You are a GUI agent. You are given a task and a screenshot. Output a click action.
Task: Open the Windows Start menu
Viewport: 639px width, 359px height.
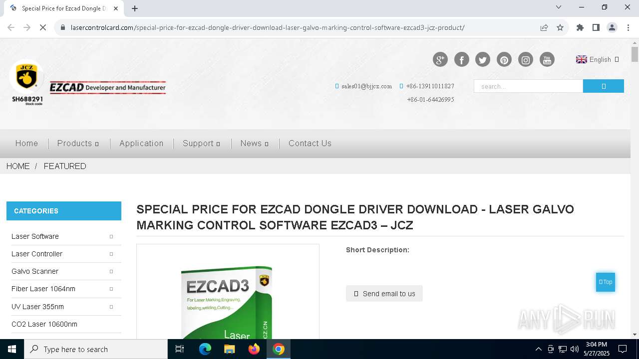(12, 349)
